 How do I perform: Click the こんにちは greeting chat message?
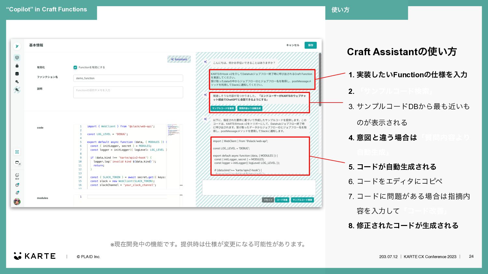pos(244,63)
